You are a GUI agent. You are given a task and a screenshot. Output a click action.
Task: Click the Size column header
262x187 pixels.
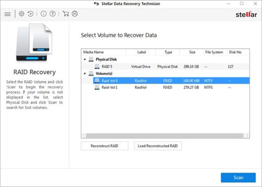(192, 52)
